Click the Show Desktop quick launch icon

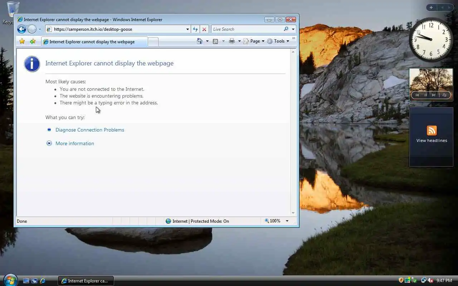(x=26, y=281)
